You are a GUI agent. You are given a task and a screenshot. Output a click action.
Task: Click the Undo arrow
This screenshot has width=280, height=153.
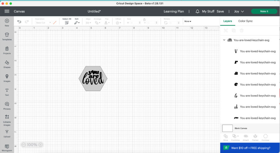click(x=19, y=22)
